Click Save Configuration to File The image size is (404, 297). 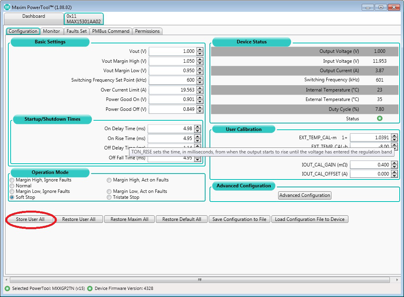[x=239, y=219]
